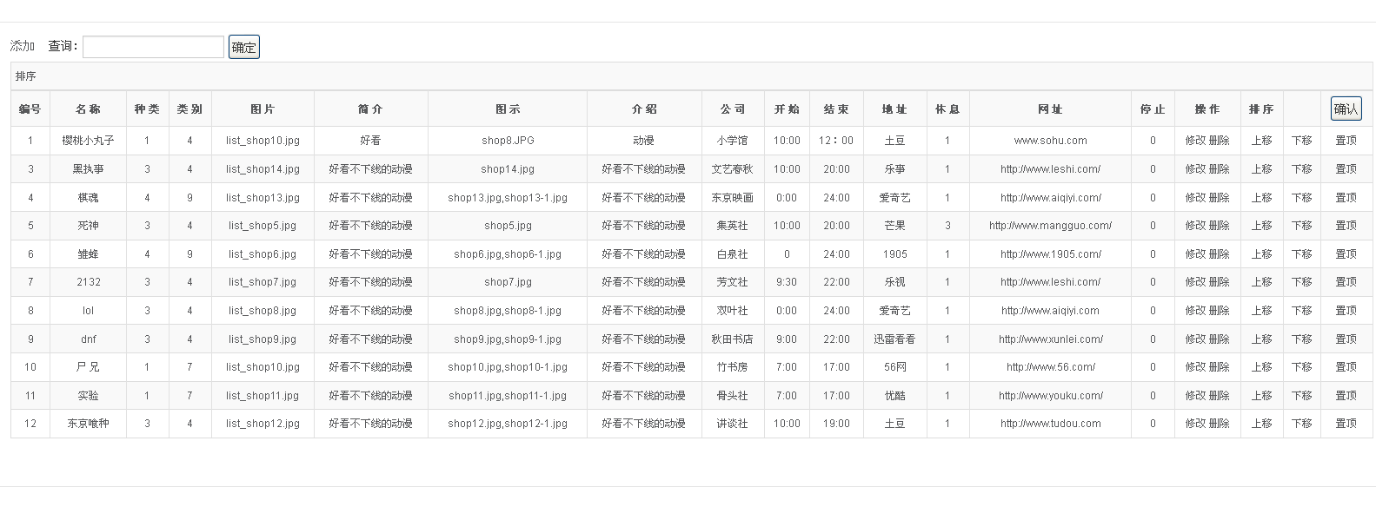Click the 确定 search button
Screen dimensions: 1376x520
click(244, 47)
